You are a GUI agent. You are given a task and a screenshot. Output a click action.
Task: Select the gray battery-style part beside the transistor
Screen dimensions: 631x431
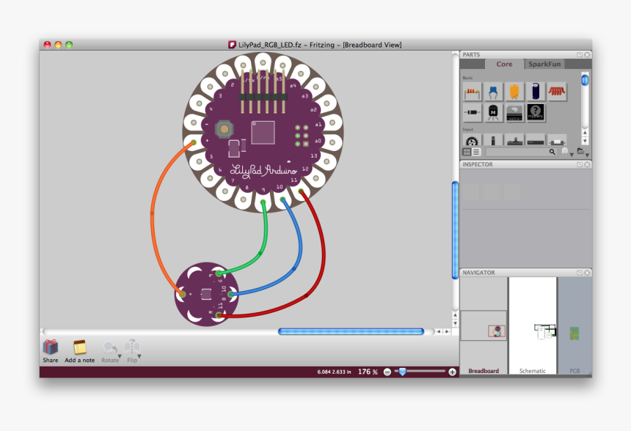[514, 113]
